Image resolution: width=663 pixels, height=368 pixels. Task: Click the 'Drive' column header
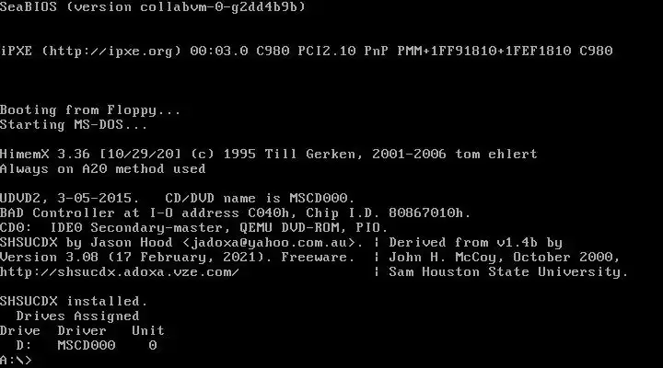pos(20,331)
